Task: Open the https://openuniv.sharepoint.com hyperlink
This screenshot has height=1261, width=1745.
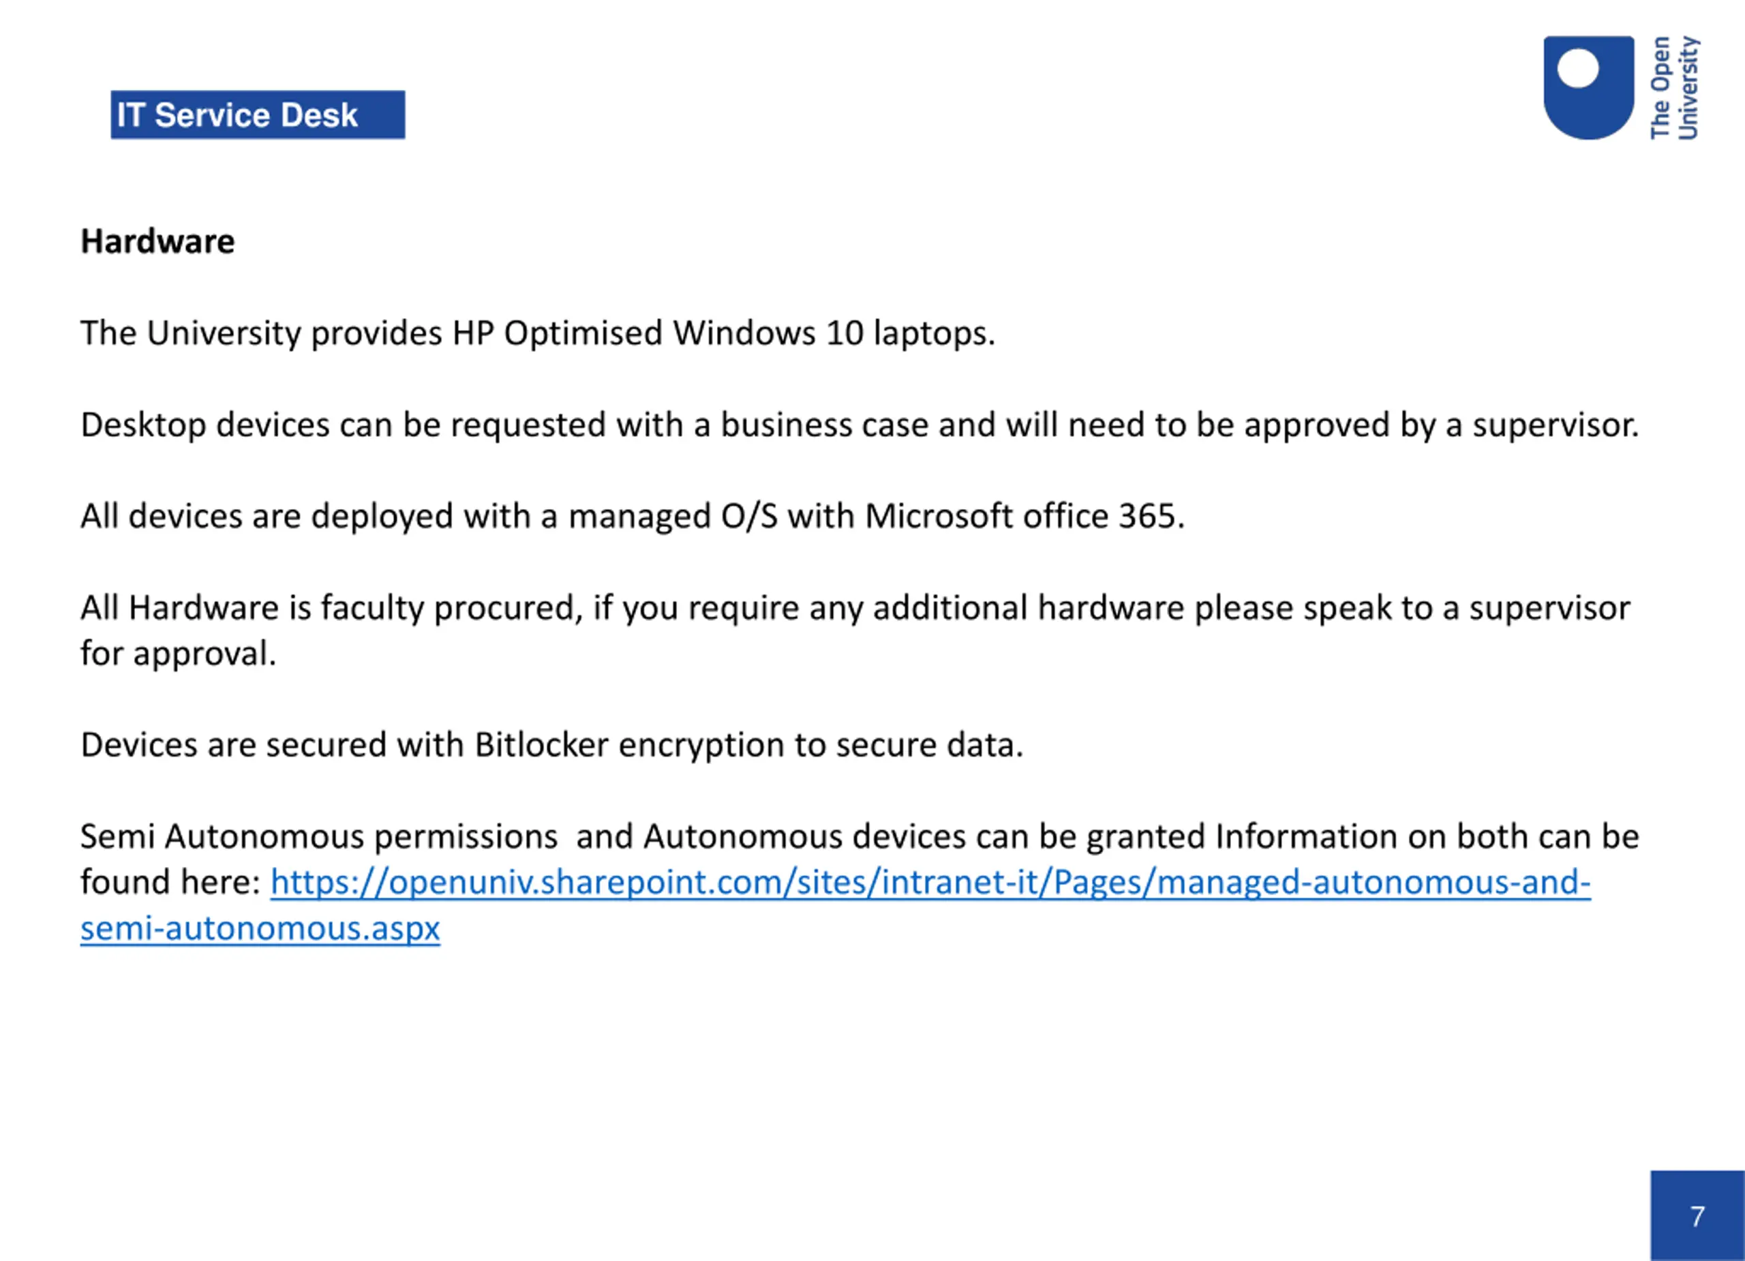Action: tap(930, 883)
